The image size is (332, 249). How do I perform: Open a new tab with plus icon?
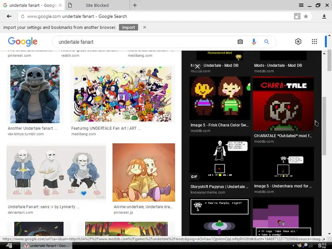[x=135, y=5]
